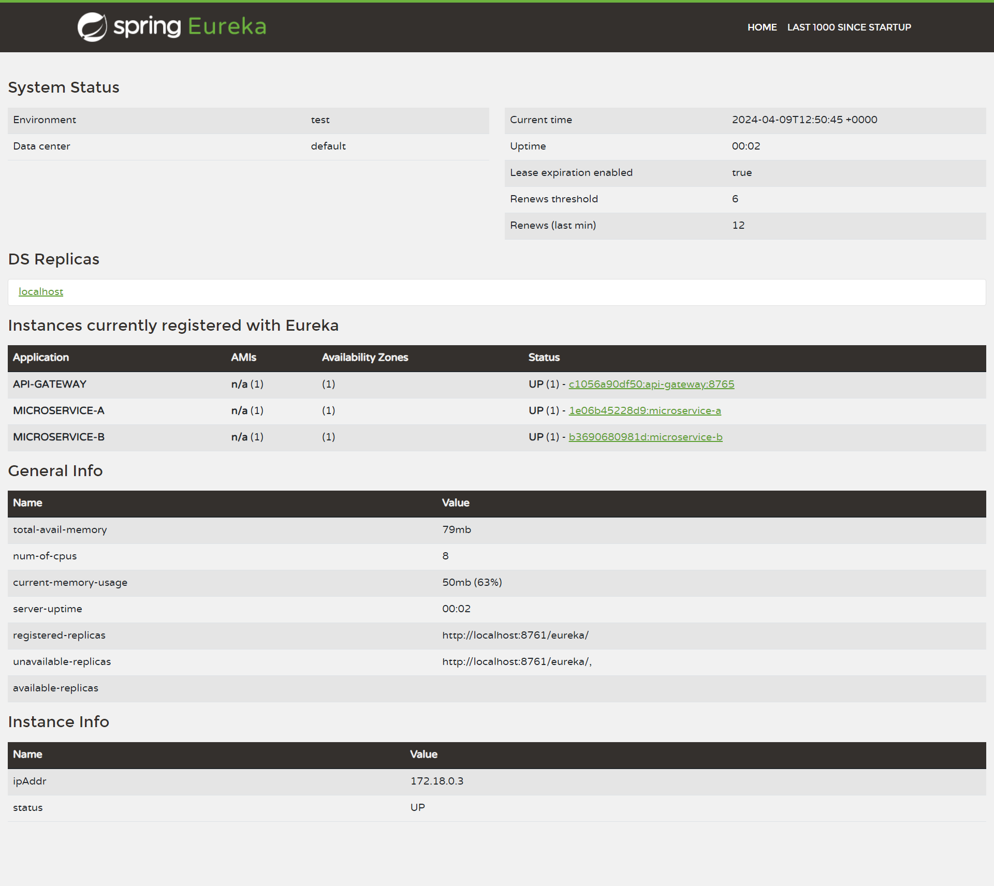
Task: Click the current-memory-usage value 50mb (63%)
Action: [472, 582]
